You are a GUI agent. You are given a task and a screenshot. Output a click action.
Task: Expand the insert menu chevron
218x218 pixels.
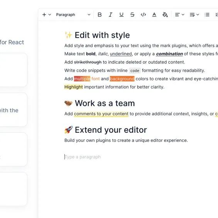50,15
